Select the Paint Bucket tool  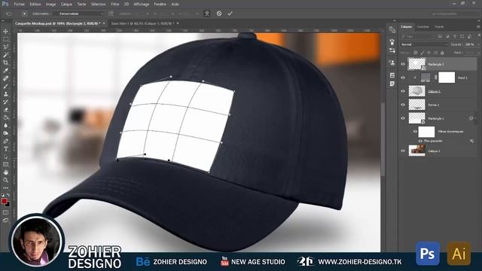point(5,117)
